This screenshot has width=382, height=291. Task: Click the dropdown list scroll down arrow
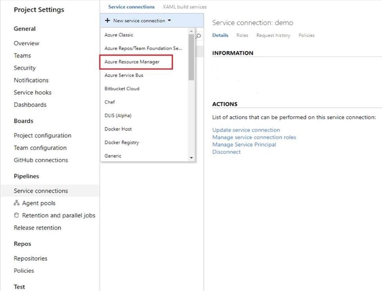click(x=191, y=158)
